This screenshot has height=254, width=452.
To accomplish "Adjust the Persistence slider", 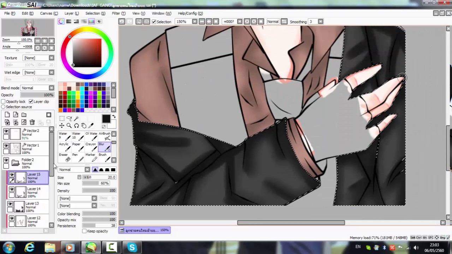I will coord(99,225).
